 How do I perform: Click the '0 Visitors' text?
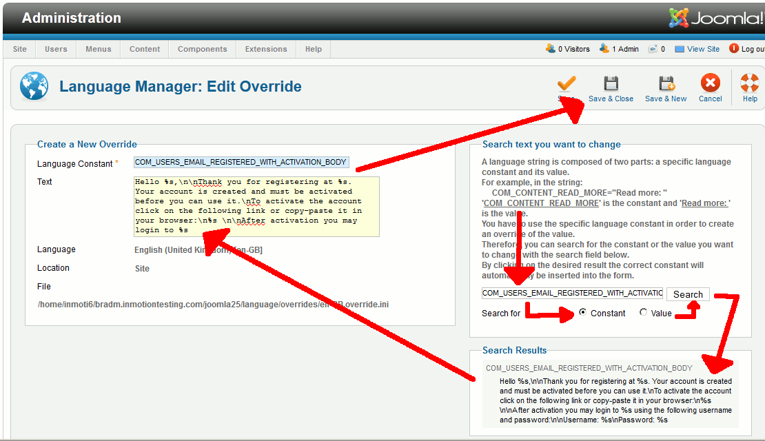(x=573, y=50)
